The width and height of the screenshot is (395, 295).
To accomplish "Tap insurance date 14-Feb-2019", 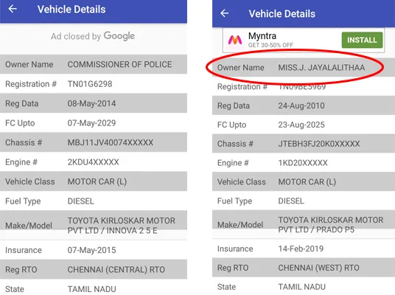I will click(301, 249).
